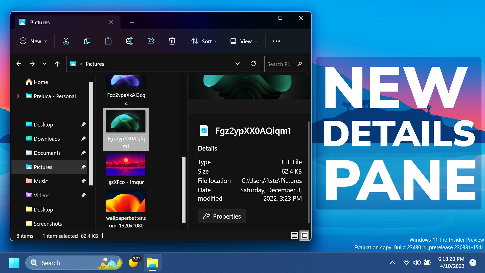This screenshot has width=485, height=273.
Task: Select the Cut icon in the toolbar
Action: coord(66,41)
